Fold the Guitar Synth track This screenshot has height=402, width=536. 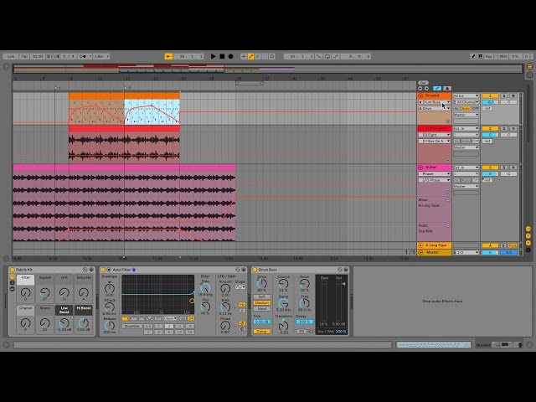pos(420,128)
